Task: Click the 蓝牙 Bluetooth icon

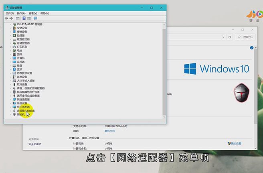Action: [x=14, y=69]
